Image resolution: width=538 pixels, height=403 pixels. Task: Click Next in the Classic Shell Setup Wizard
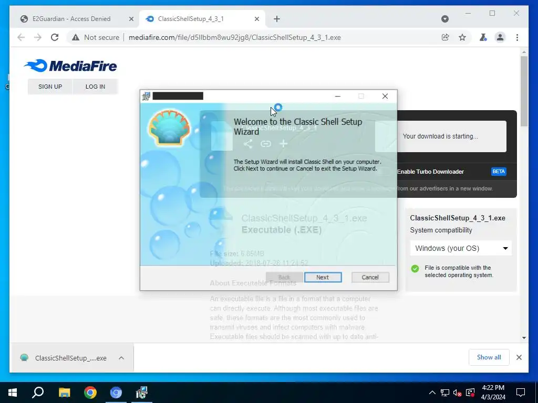coord(323,277)
